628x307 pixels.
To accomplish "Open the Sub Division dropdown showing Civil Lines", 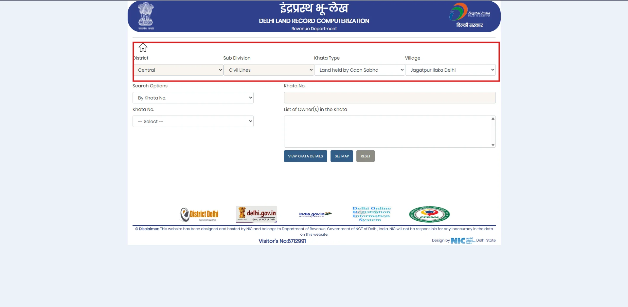I will pos(269,70).
